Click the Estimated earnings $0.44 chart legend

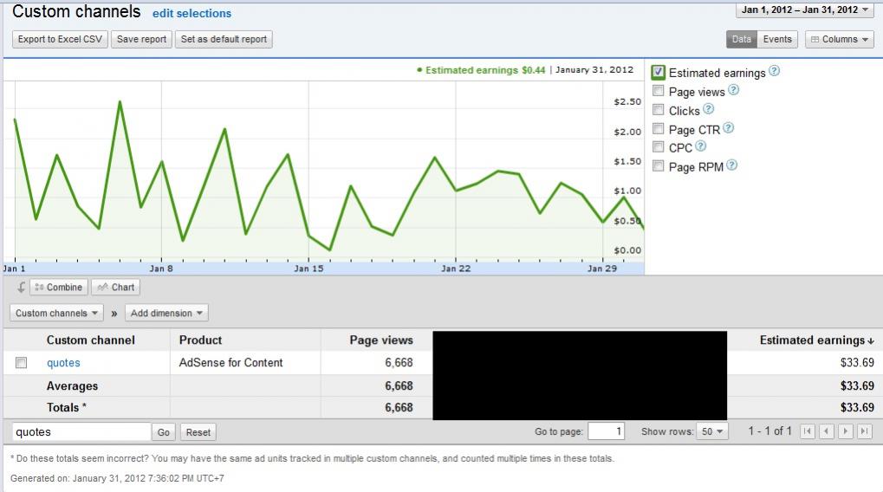(x=481, y=70)
